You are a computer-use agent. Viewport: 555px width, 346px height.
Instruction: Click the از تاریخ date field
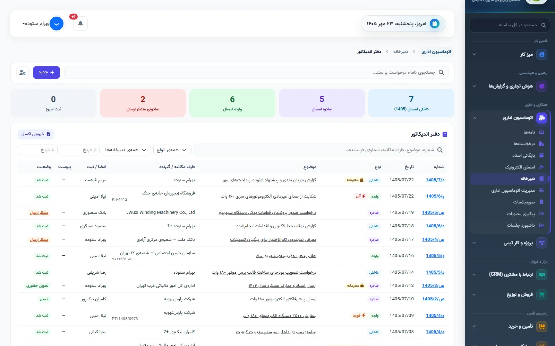[x=79, y=150]
